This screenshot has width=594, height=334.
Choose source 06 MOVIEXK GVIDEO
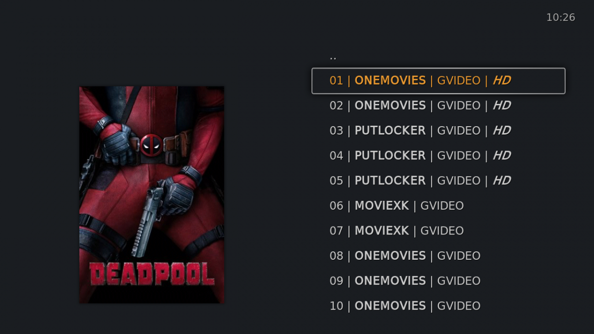438,206
